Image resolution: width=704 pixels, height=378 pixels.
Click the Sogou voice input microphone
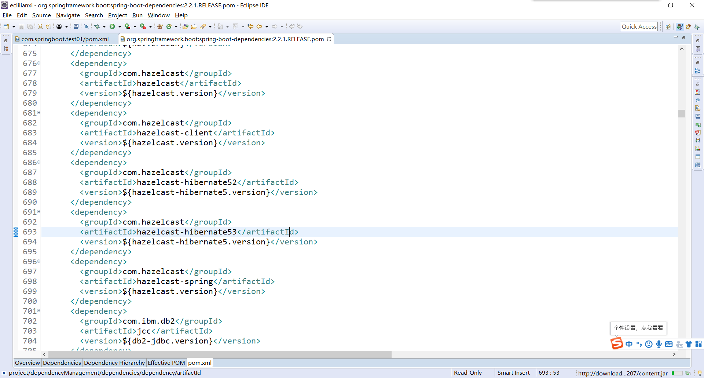(x=659, y=344)
